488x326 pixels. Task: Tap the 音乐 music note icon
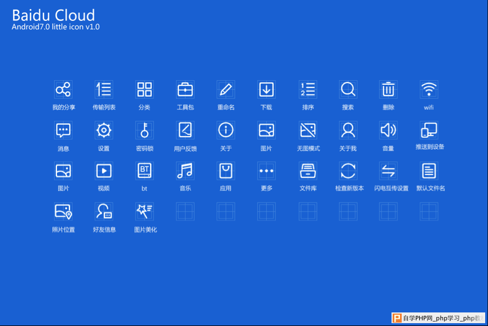tap(185, 171)
